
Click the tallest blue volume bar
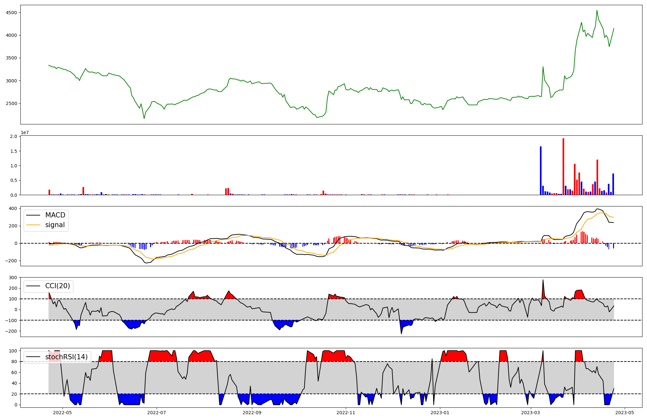(x=541, y=171)
